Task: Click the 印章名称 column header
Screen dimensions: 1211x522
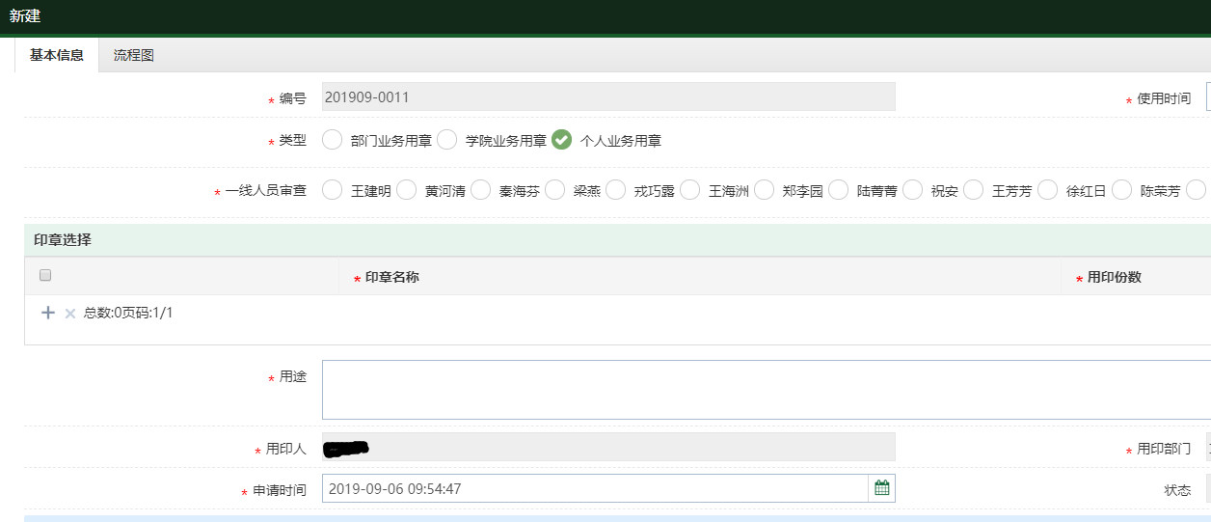Action: point(391,277)
